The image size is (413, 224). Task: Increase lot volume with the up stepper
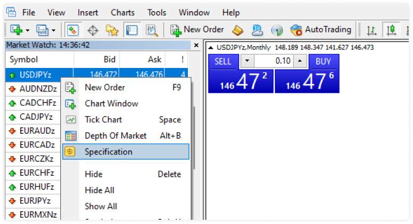pos(300,61)
